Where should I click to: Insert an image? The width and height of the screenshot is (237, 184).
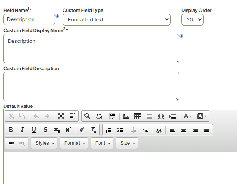tap(126, 116)
